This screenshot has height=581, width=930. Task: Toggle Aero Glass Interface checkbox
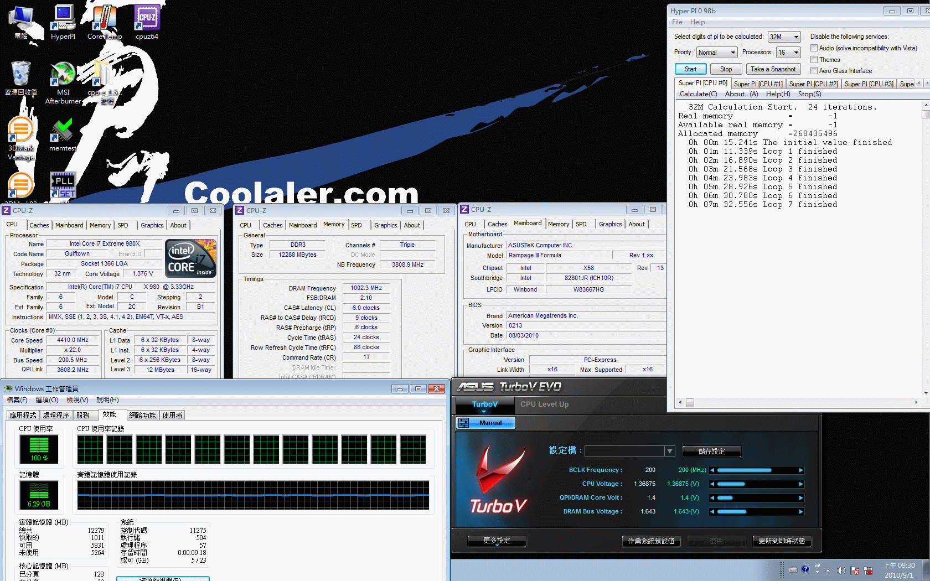point(814,70)
